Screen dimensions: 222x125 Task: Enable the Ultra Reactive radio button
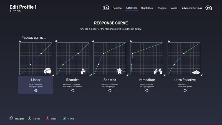185,91
